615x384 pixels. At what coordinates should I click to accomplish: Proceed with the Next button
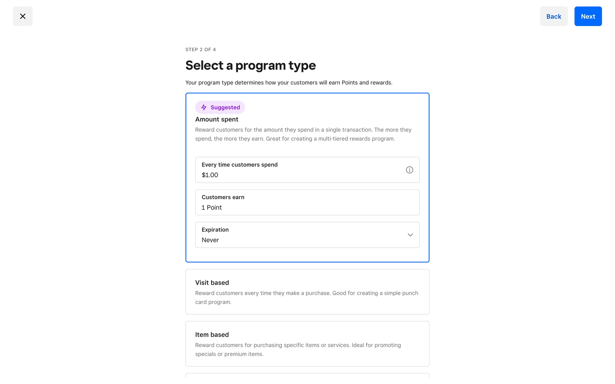pyautogui.click(x=588, y=16)
